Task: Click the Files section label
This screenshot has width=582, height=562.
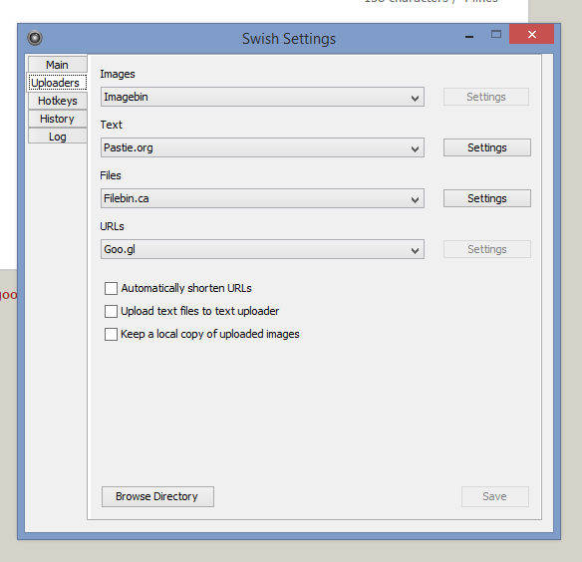Action: click(111, 175)
